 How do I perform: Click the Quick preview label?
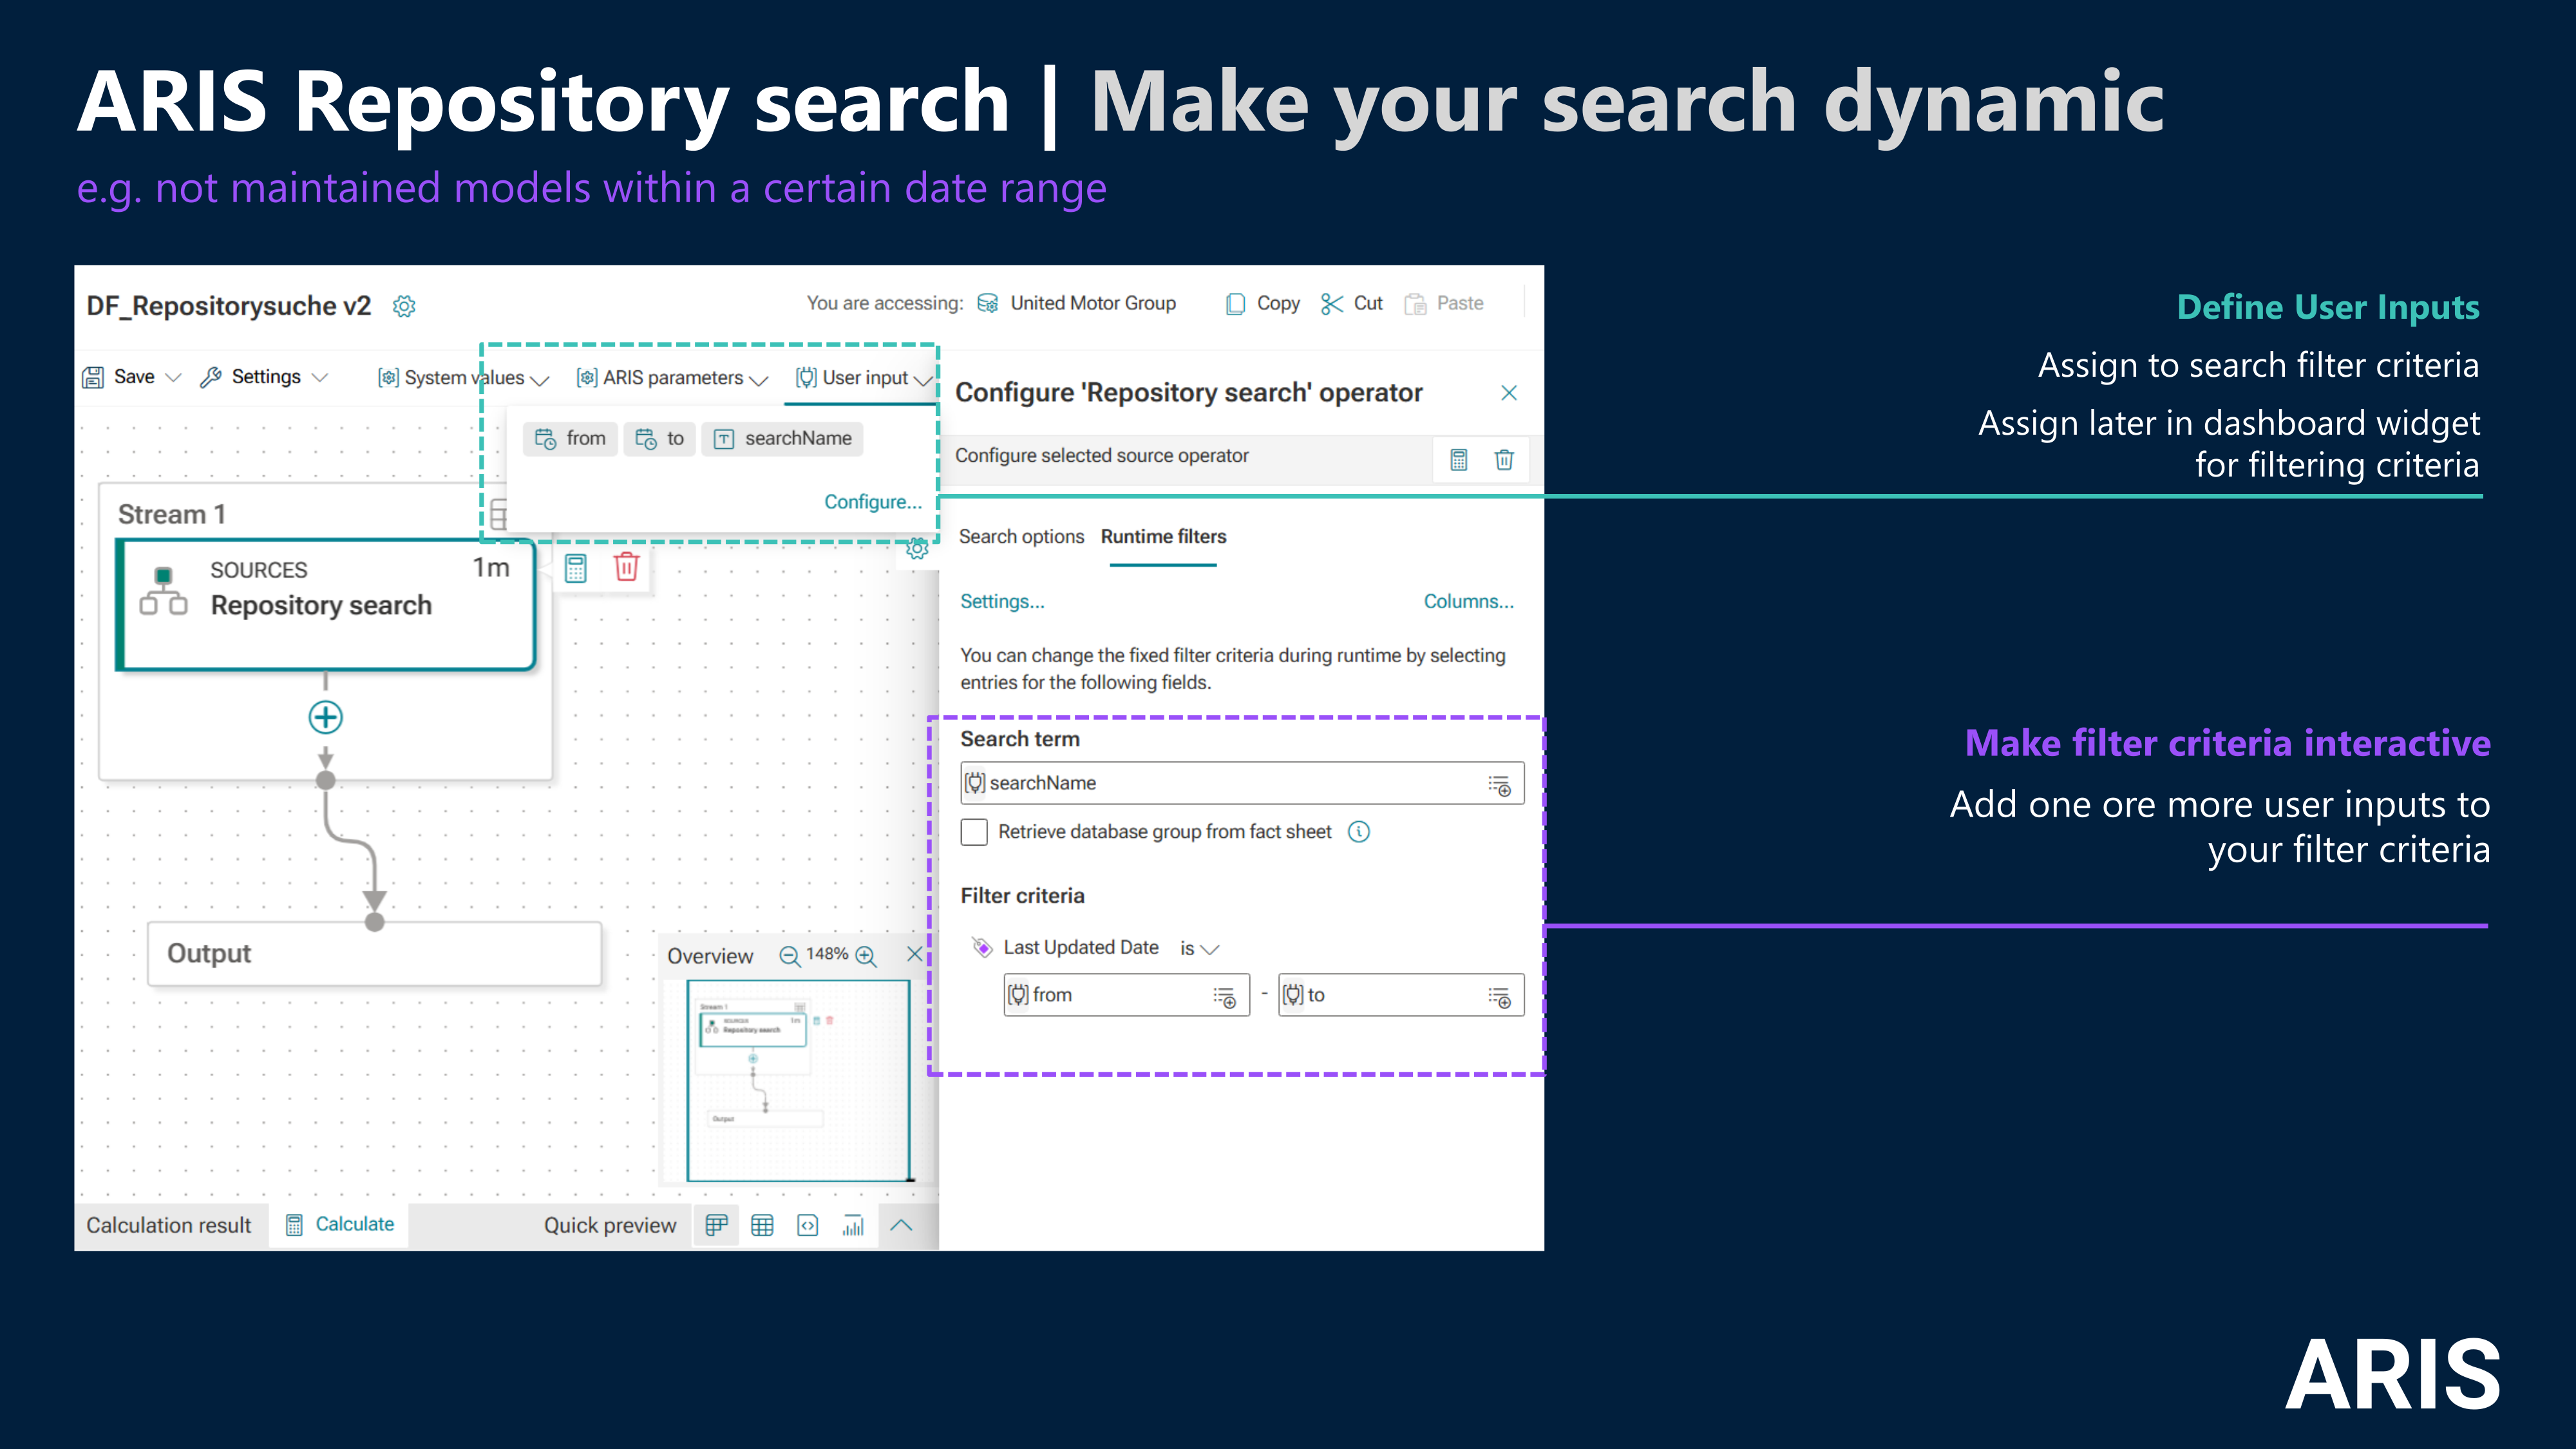pos(610,1225)
